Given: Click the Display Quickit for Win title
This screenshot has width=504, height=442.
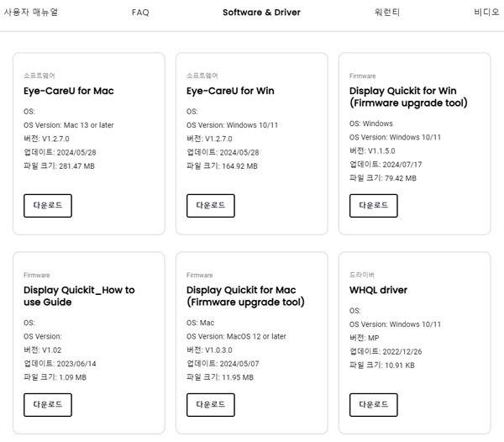Looking at the screenshot, I should [408, 97].
